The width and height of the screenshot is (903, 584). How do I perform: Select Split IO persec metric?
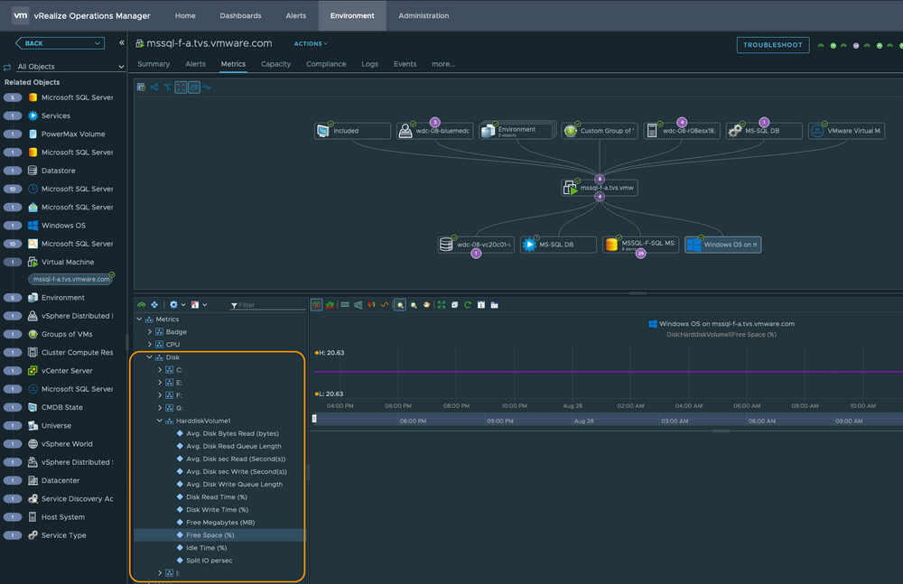[x=209, y=561]
